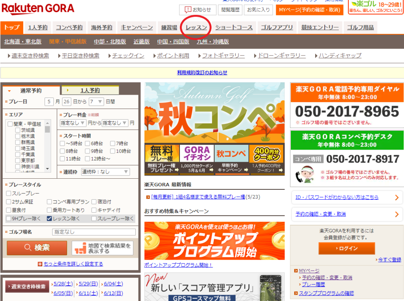Check the 東京都 checkbox
Image resolution: width=404 pixels, height=301 pixels.
(x=18, y=161)
